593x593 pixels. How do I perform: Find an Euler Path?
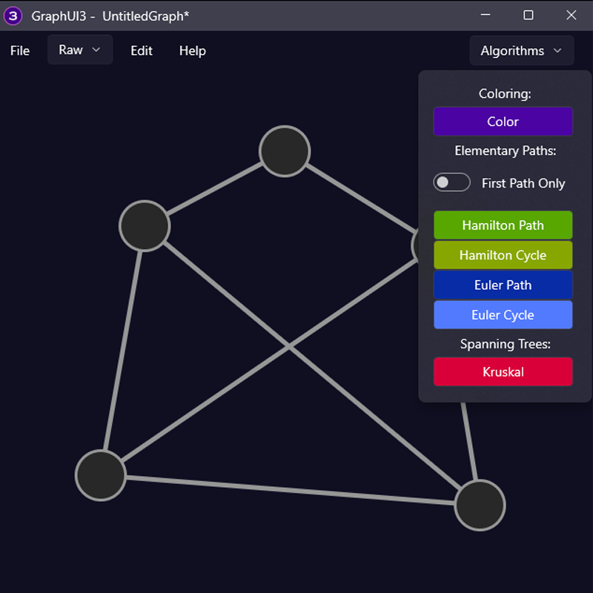(x=503, y=285)
